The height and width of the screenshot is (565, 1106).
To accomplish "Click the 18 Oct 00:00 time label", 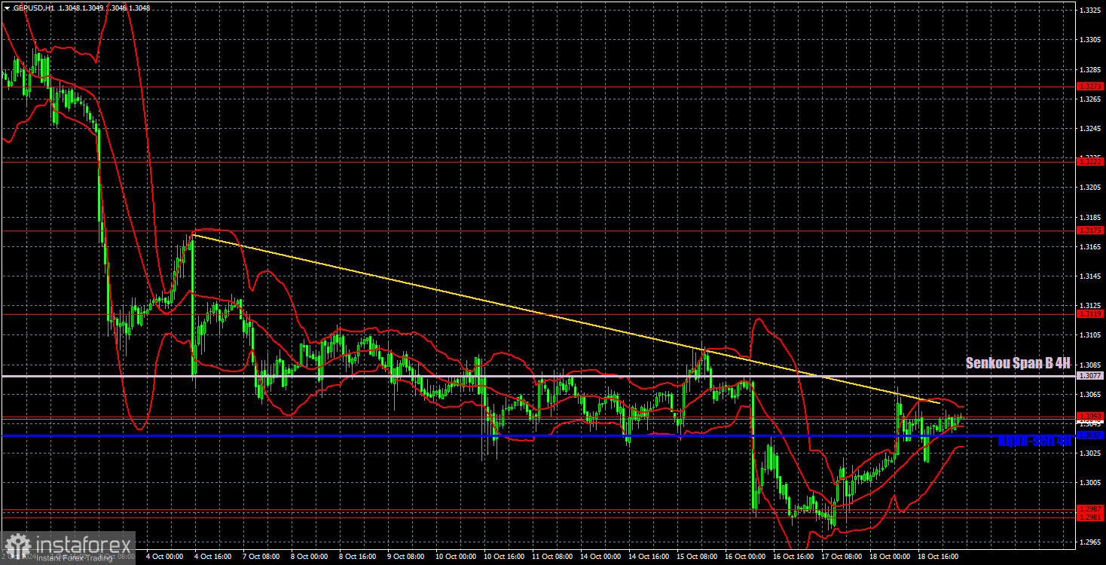I will (889, 557).
